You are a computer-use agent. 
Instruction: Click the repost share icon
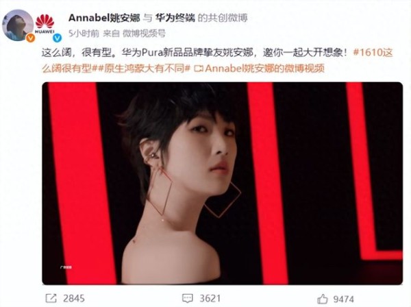pyautogui.click(x=51, y=298)
